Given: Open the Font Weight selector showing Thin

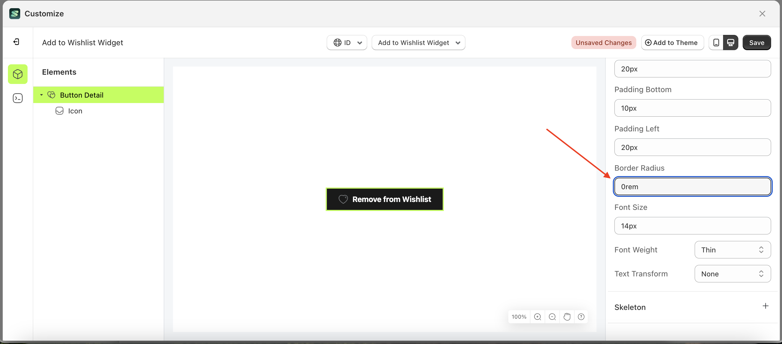Looking at the screenshot, I should pyautogui.click(x=732, y=250).
